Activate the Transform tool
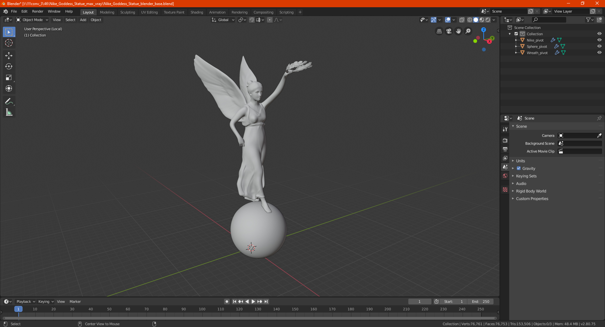Viewport: 605px width, 327px height. [9, 89]
